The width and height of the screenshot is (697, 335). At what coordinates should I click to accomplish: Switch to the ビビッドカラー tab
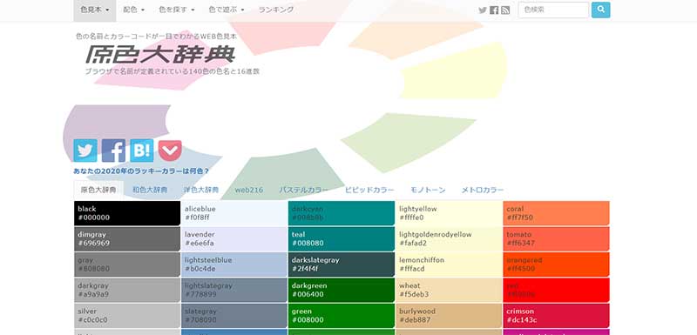[x=369, y=190]
